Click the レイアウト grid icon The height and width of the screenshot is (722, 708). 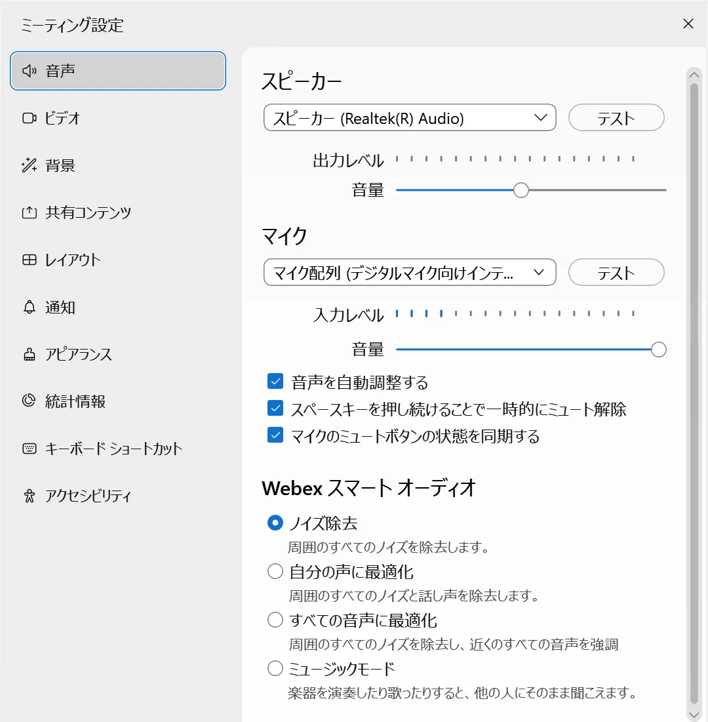tap(29, 260)
